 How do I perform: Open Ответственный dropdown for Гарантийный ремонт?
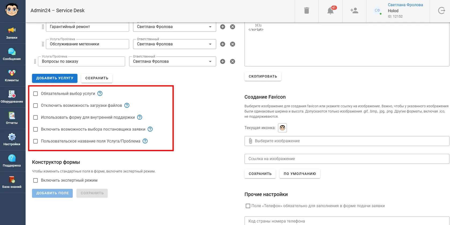click(x=174, y=27)
